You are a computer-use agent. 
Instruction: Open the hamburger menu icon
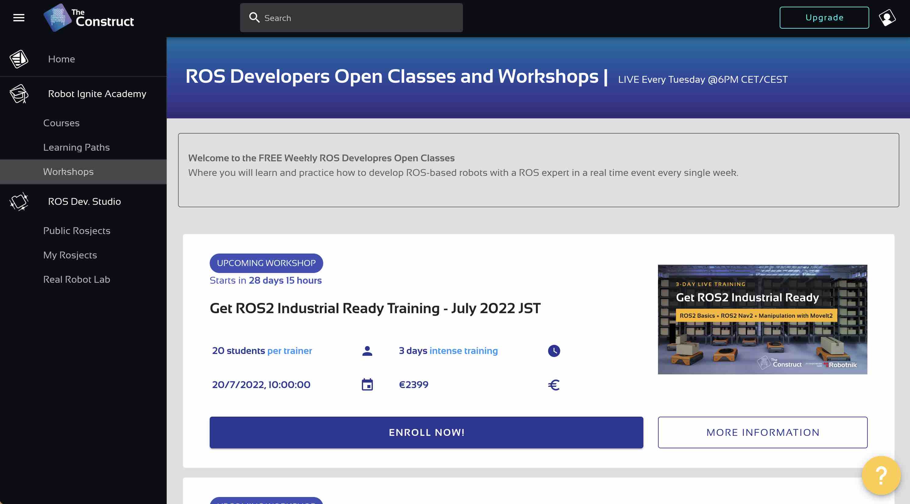19,18
